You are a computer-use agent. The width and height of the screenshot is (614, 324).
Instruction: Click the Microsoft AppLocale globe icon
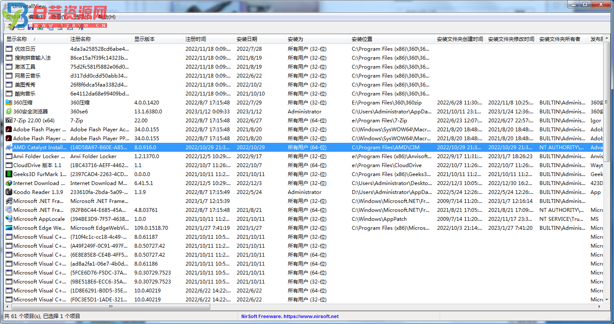9,219
